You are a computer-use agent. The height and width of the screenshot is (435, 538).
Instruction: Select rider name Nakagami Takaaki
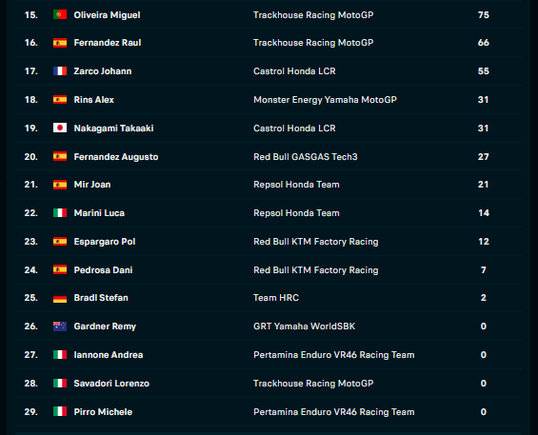[113, 129]
